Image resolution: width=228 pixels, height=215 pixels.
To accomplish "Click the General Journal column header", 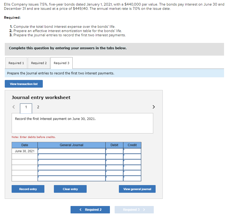I will pyautogui.click(x=72, y=145).
